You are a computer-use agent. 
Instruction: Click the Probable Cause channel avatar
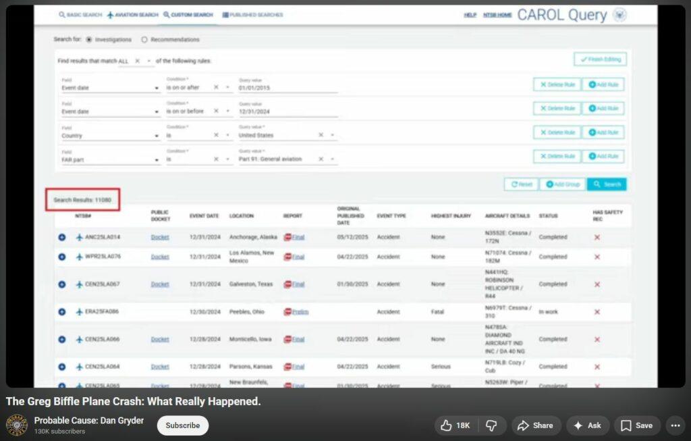(x=17, y=425)
